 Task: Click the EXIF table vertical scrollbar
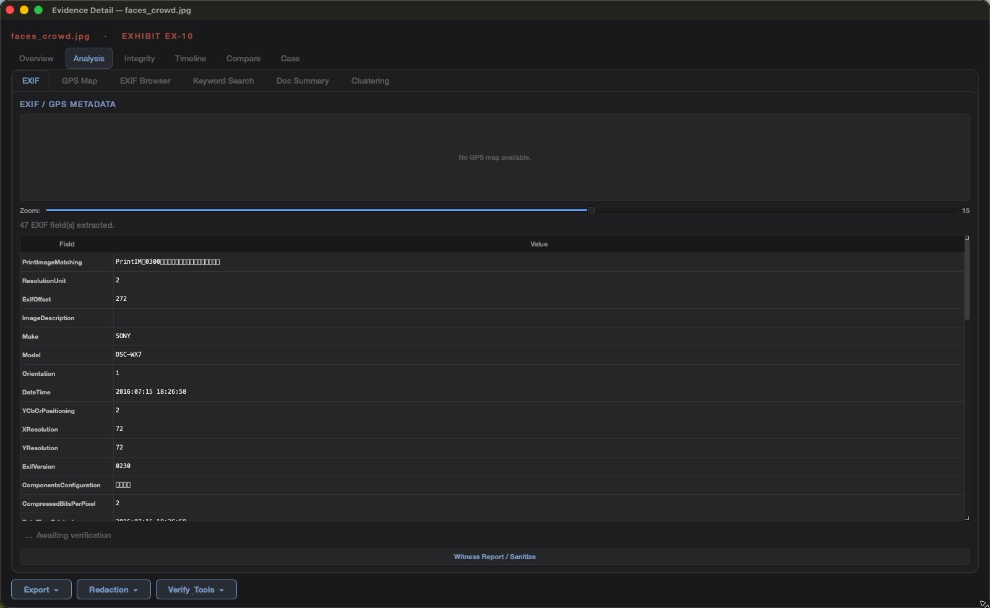coord(966,280)
